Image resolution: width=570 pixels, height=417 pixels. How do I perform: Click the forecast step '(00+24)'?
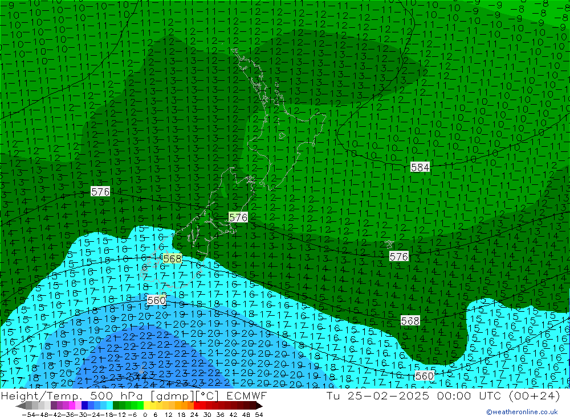(x=535, y=396)
